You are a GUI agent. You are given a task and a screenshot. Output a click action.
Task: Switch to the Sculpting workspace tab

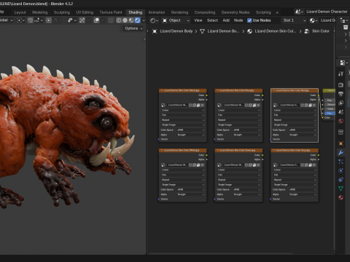[62, 12]
